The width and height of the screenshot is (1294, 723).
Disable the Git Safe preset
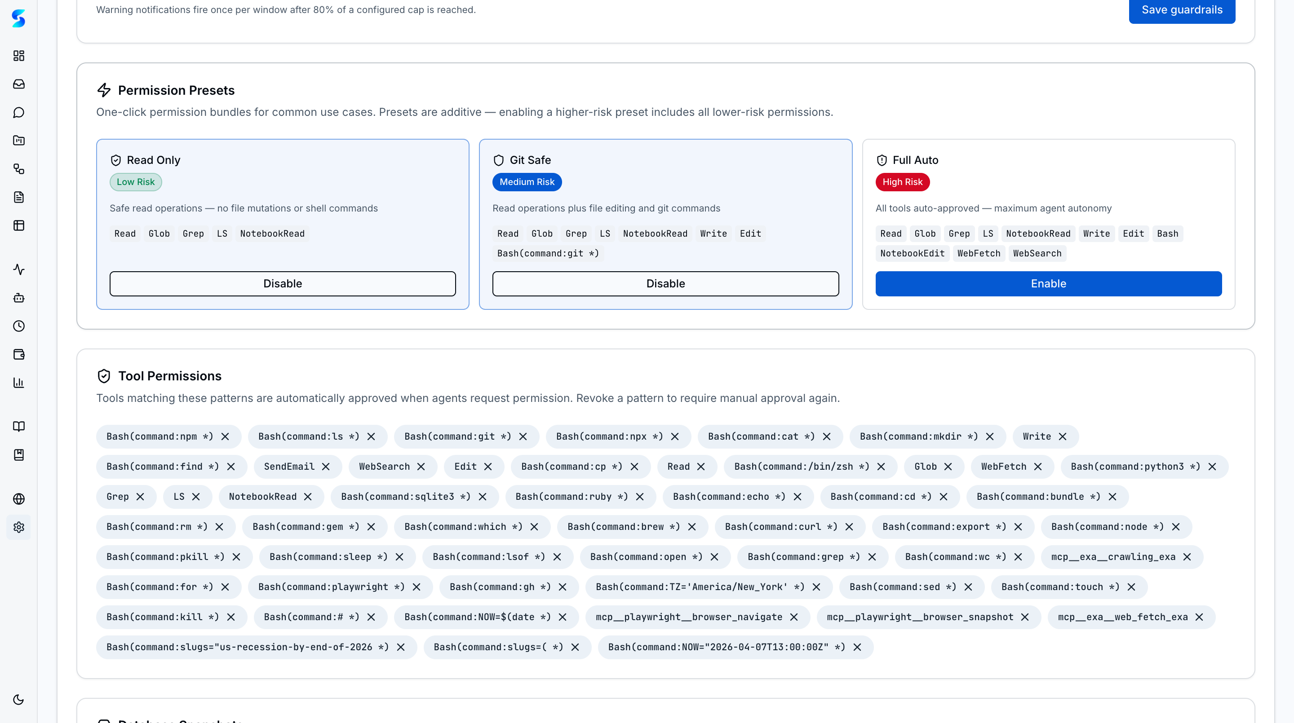665,283
